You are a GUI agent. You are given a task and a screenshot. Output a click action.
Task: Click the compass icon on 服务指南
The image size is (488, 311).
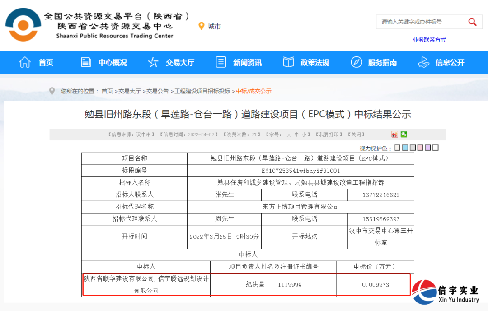pyautogui.click(x=357, y=62)
